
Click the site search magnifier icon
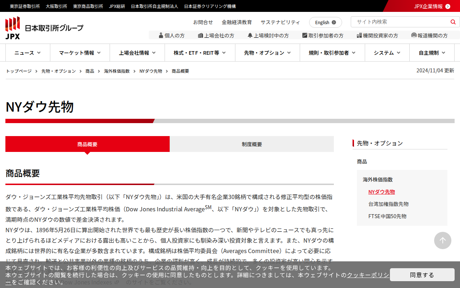pos(453,22)
